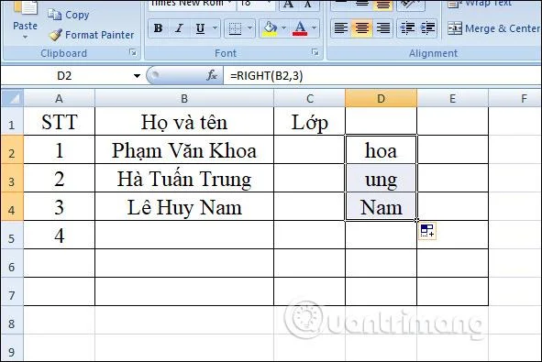
Task: Activate Format Painter
Action: coord(91,35)
